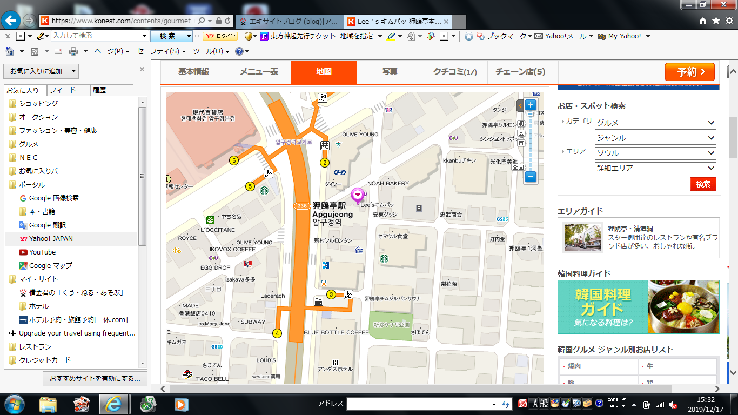Switch to the 写真 tab
Viewport: 738px width, 415px height.
click(390, 72)
